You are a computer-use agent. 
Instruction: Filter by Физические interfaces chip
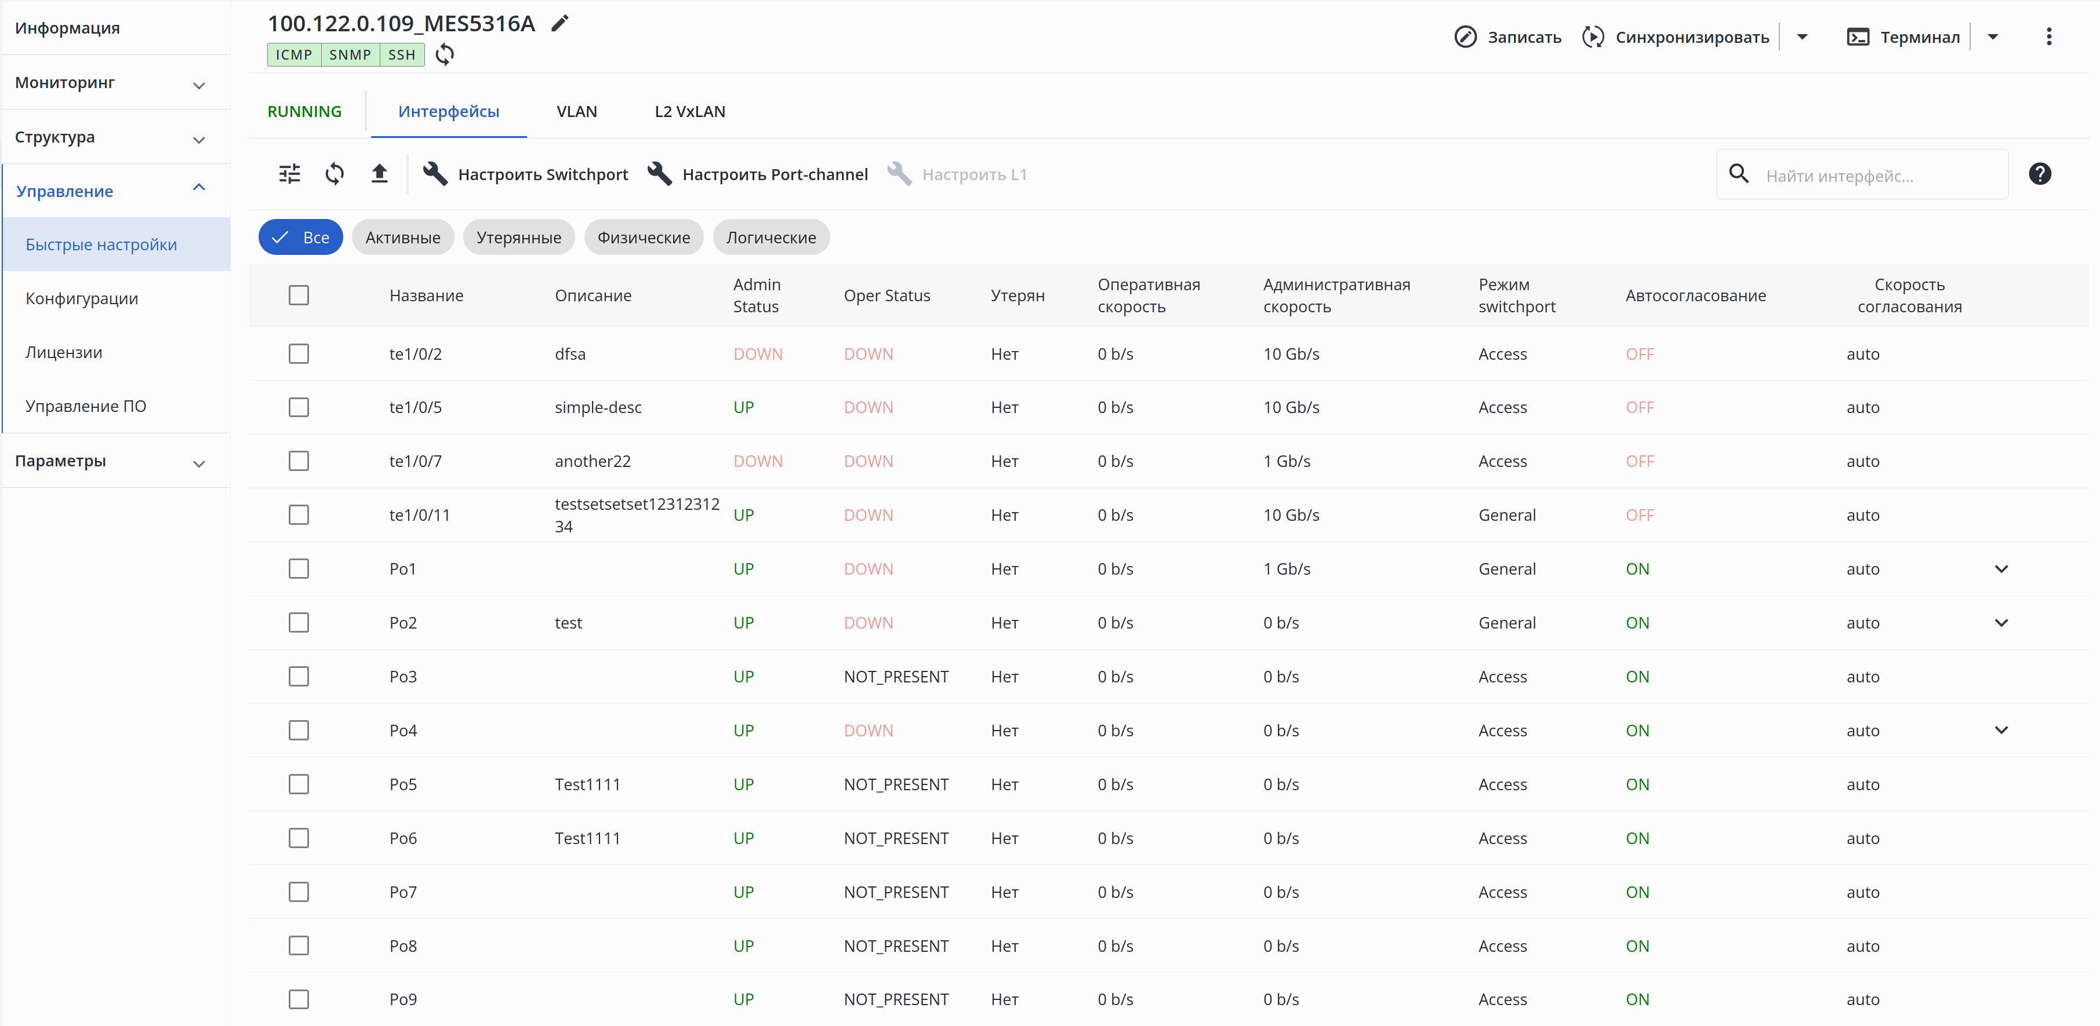643,237
